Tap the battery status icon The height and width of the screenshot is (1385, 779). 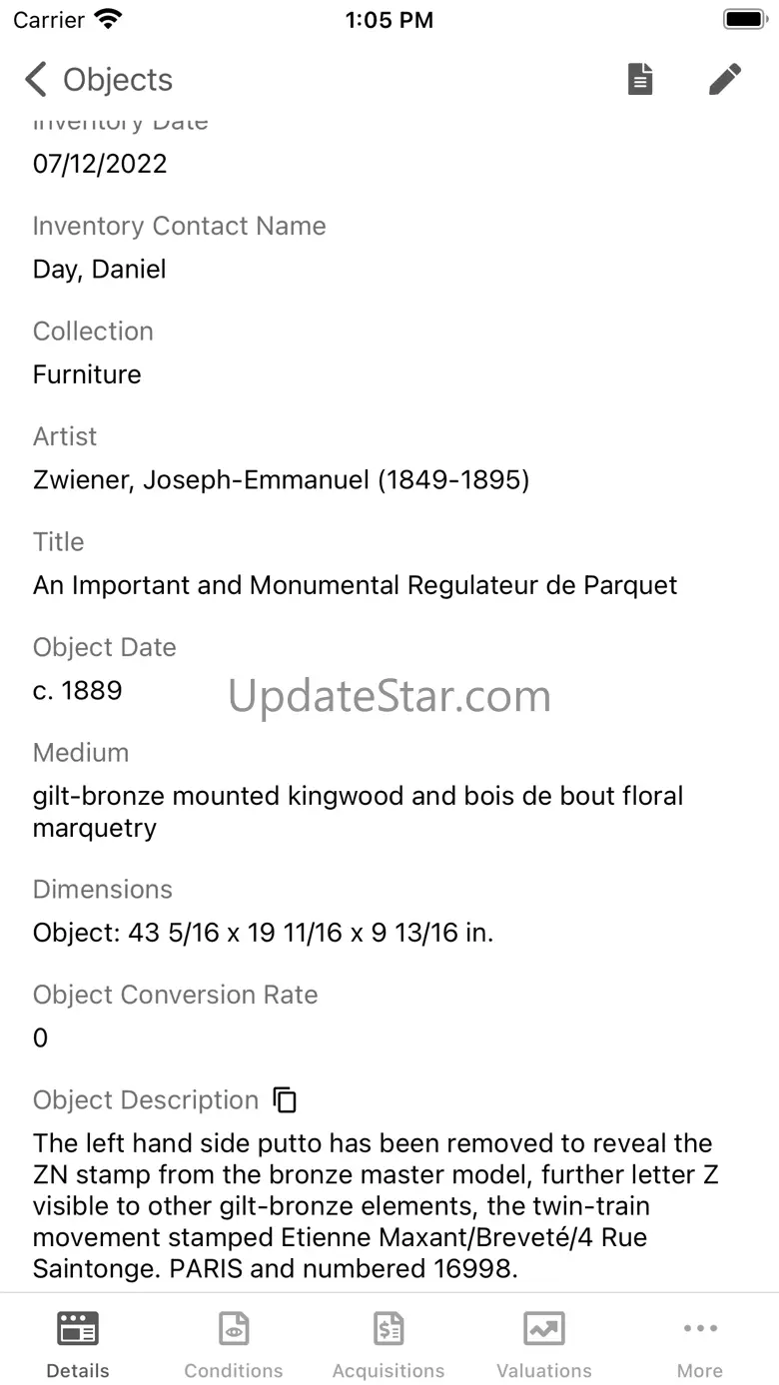(744, 19)
